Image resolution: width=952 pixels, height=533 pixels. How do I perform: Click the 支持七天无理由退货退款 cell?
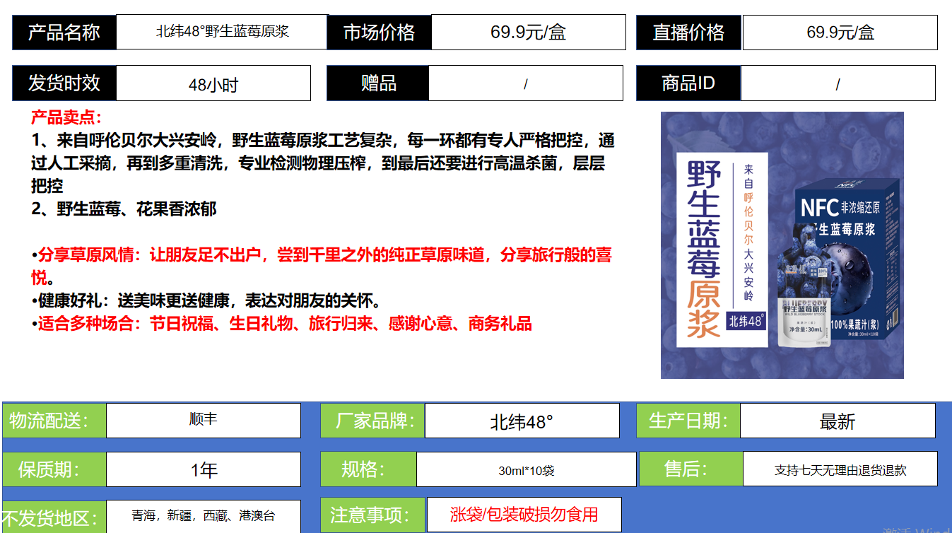pyautogui.click(x=840, y=470)
